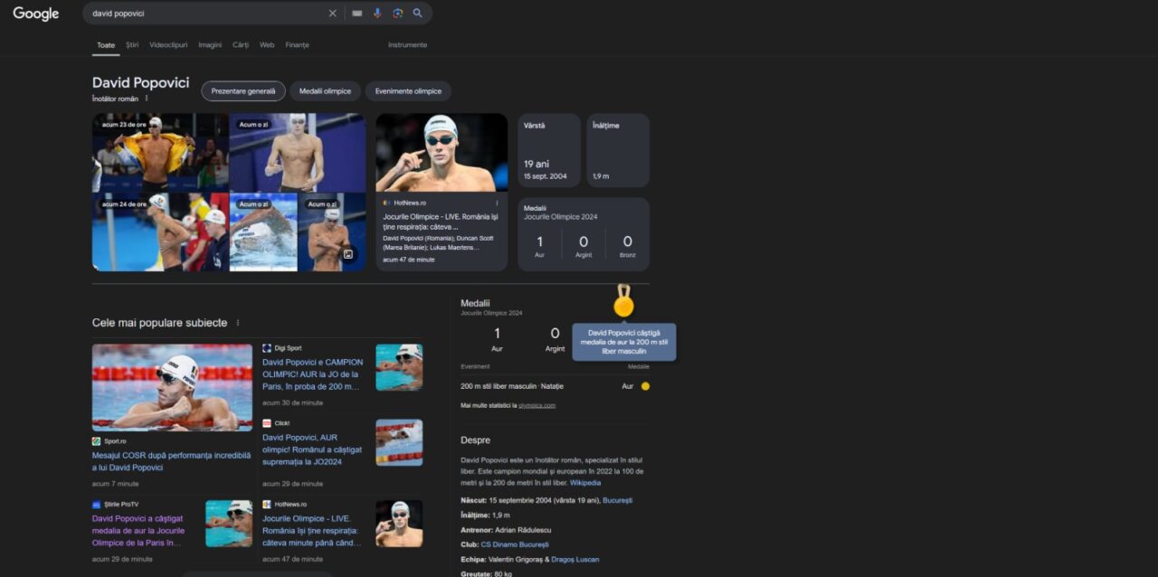
Task: Select the Evenimente olimpice chip
Action: 408,91
